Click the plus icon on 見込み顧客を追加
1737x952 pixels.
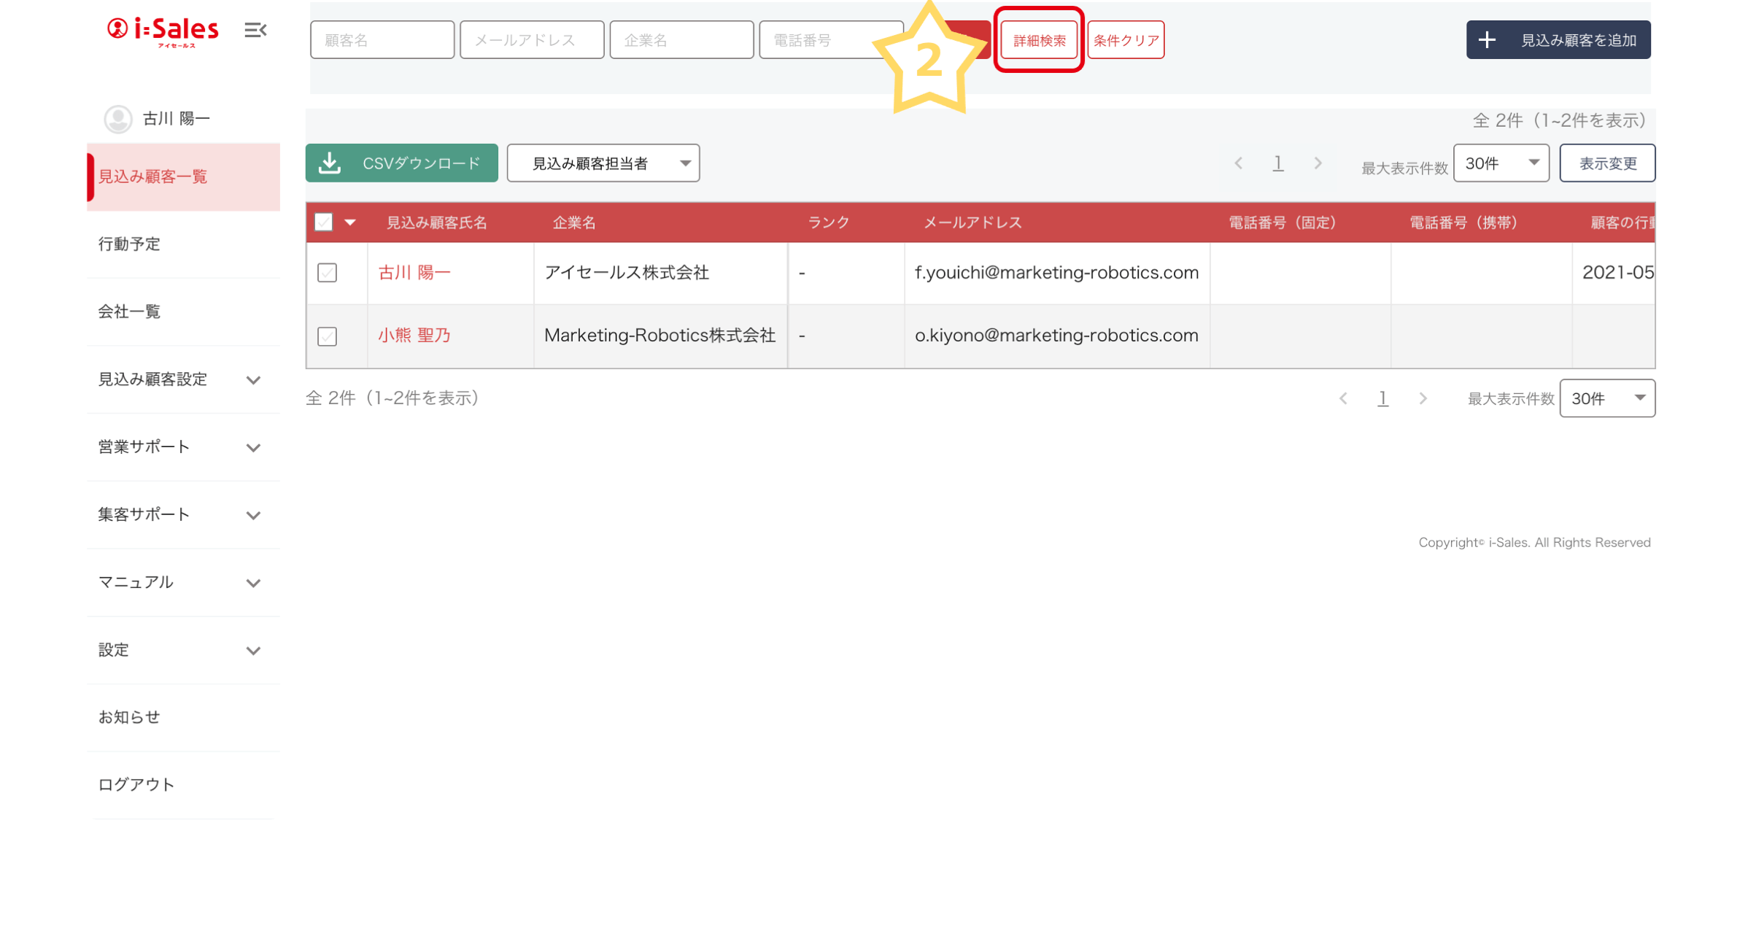coord(1486,40)
